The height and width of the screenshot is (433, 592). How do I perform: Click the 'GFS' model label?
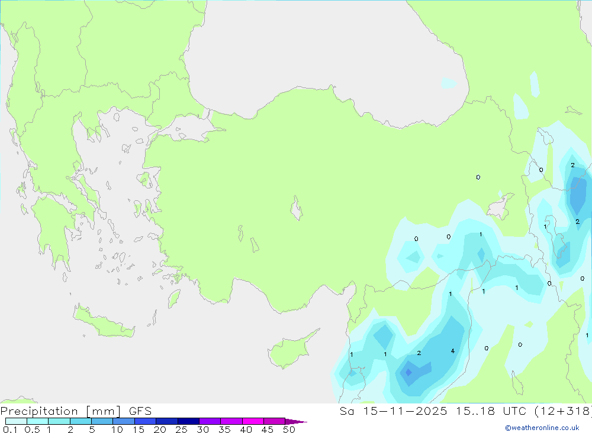point(140,411)
